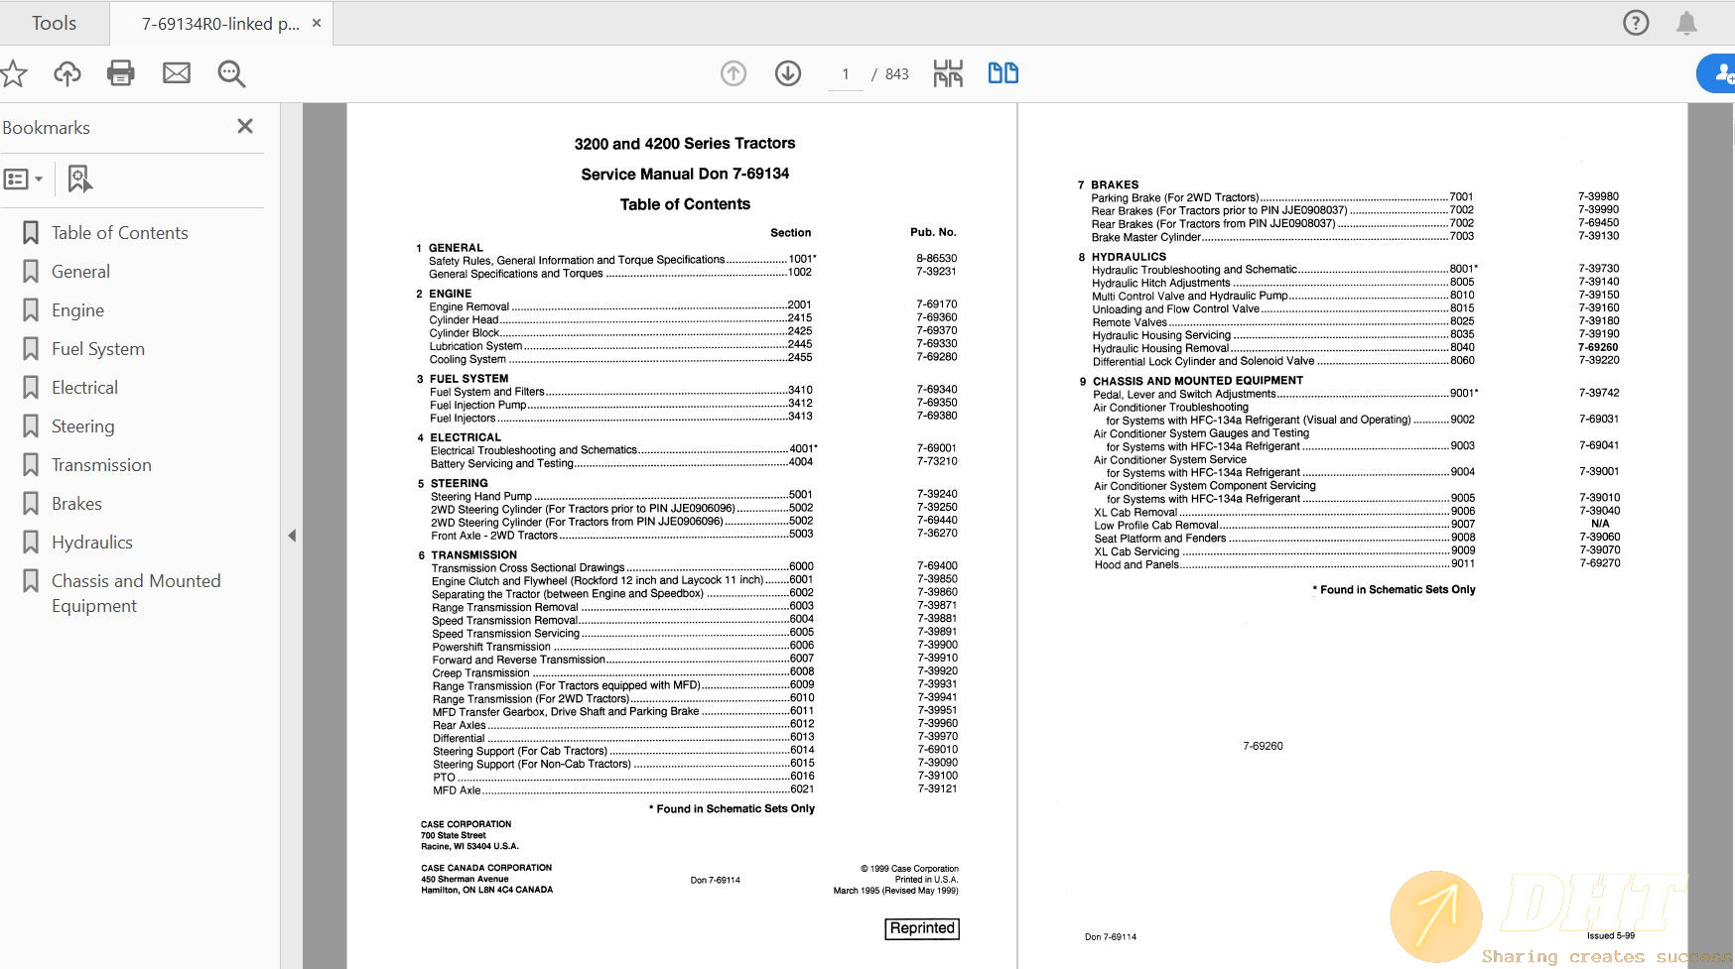This screenshot has height=969, width=1735.
Task: Open notifications bell icon
Action: pos(1685,23)
